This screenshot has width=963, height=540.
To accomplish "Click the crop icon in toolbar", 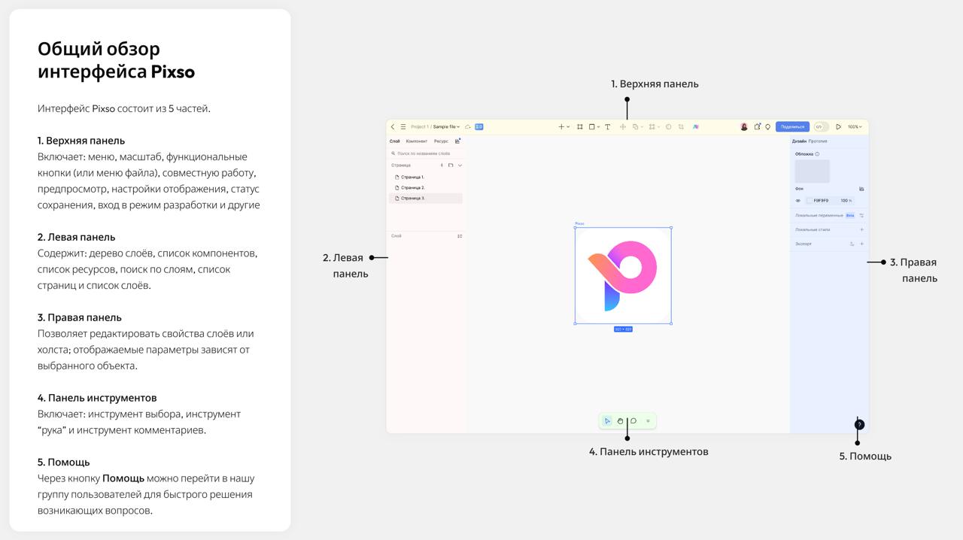I will [x=681, y=126].
